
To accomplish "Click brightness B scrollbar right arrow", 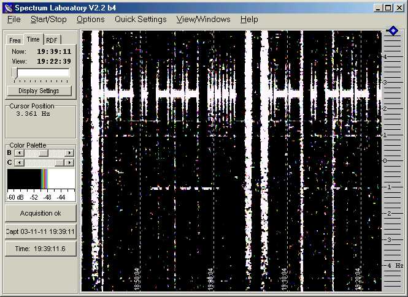I will pos(69,153).
